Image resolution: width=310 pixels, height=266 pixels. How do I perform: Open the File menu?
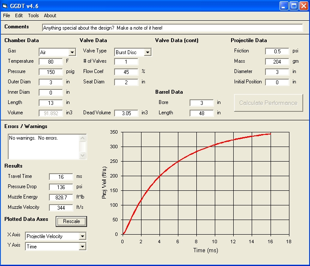tap(6, 15)
